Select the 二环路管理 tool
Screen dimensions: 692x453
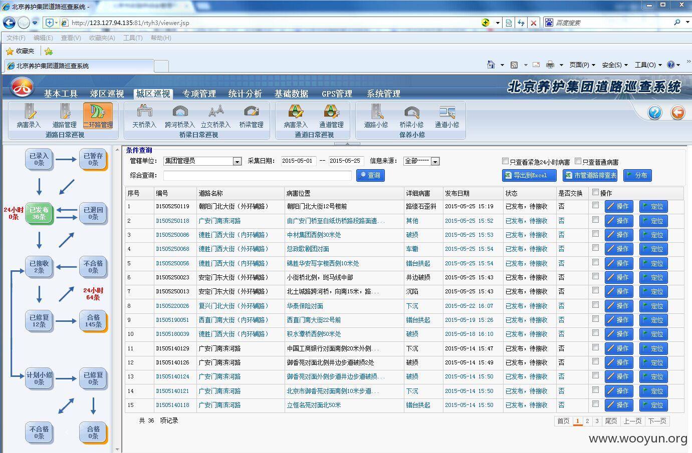98,116
